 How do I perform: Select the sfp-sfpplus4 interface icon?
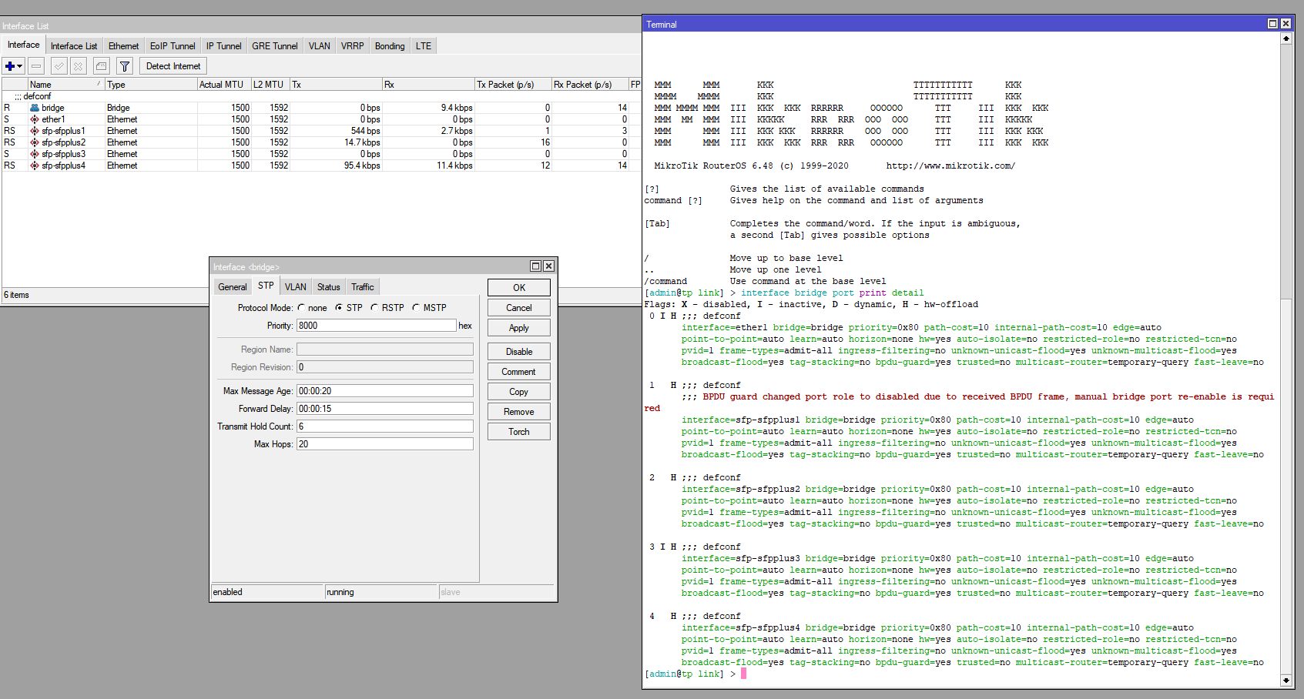pos(35,166)
